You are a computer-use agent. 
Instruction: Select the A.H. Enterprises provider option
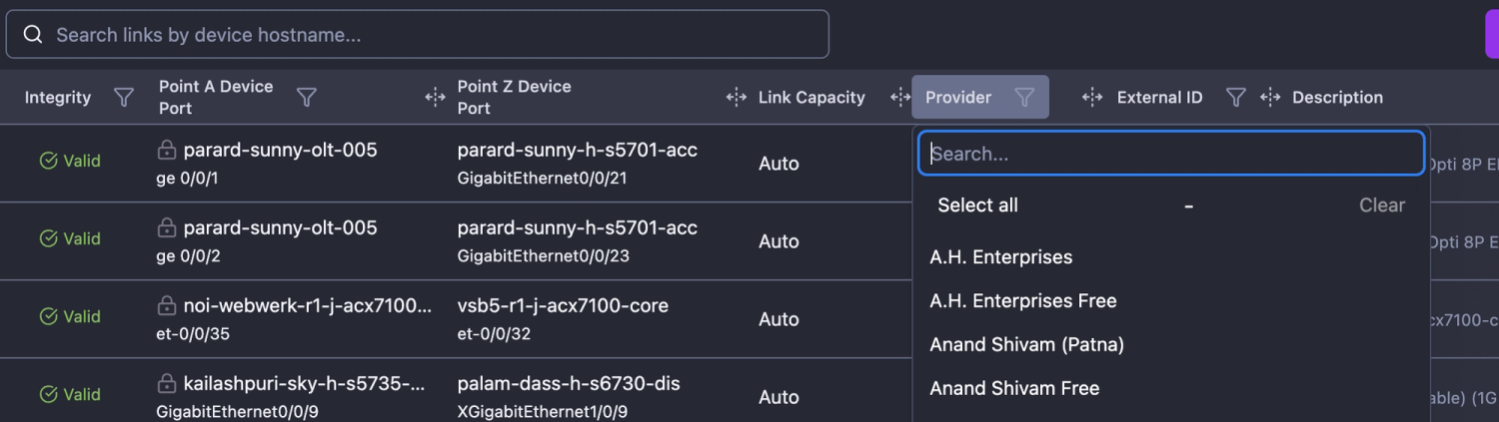1001,257
